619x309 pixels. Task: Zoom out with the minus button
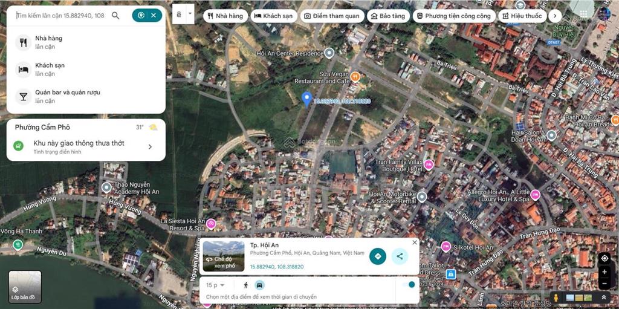pos(604,283)
